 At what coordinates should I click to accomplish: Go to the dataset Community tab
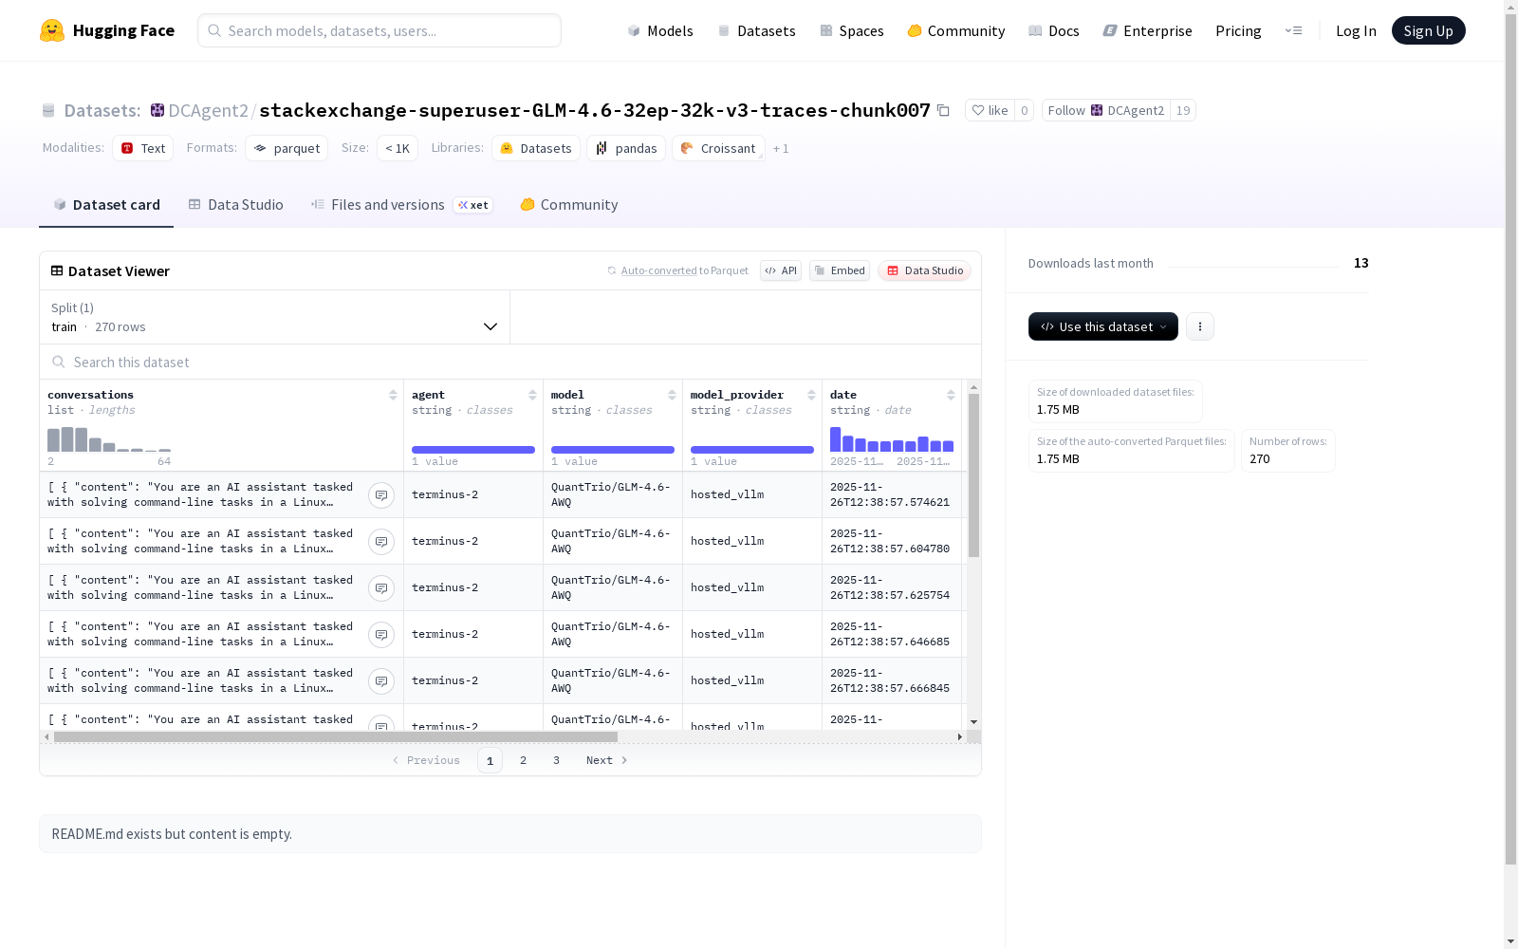569,205
